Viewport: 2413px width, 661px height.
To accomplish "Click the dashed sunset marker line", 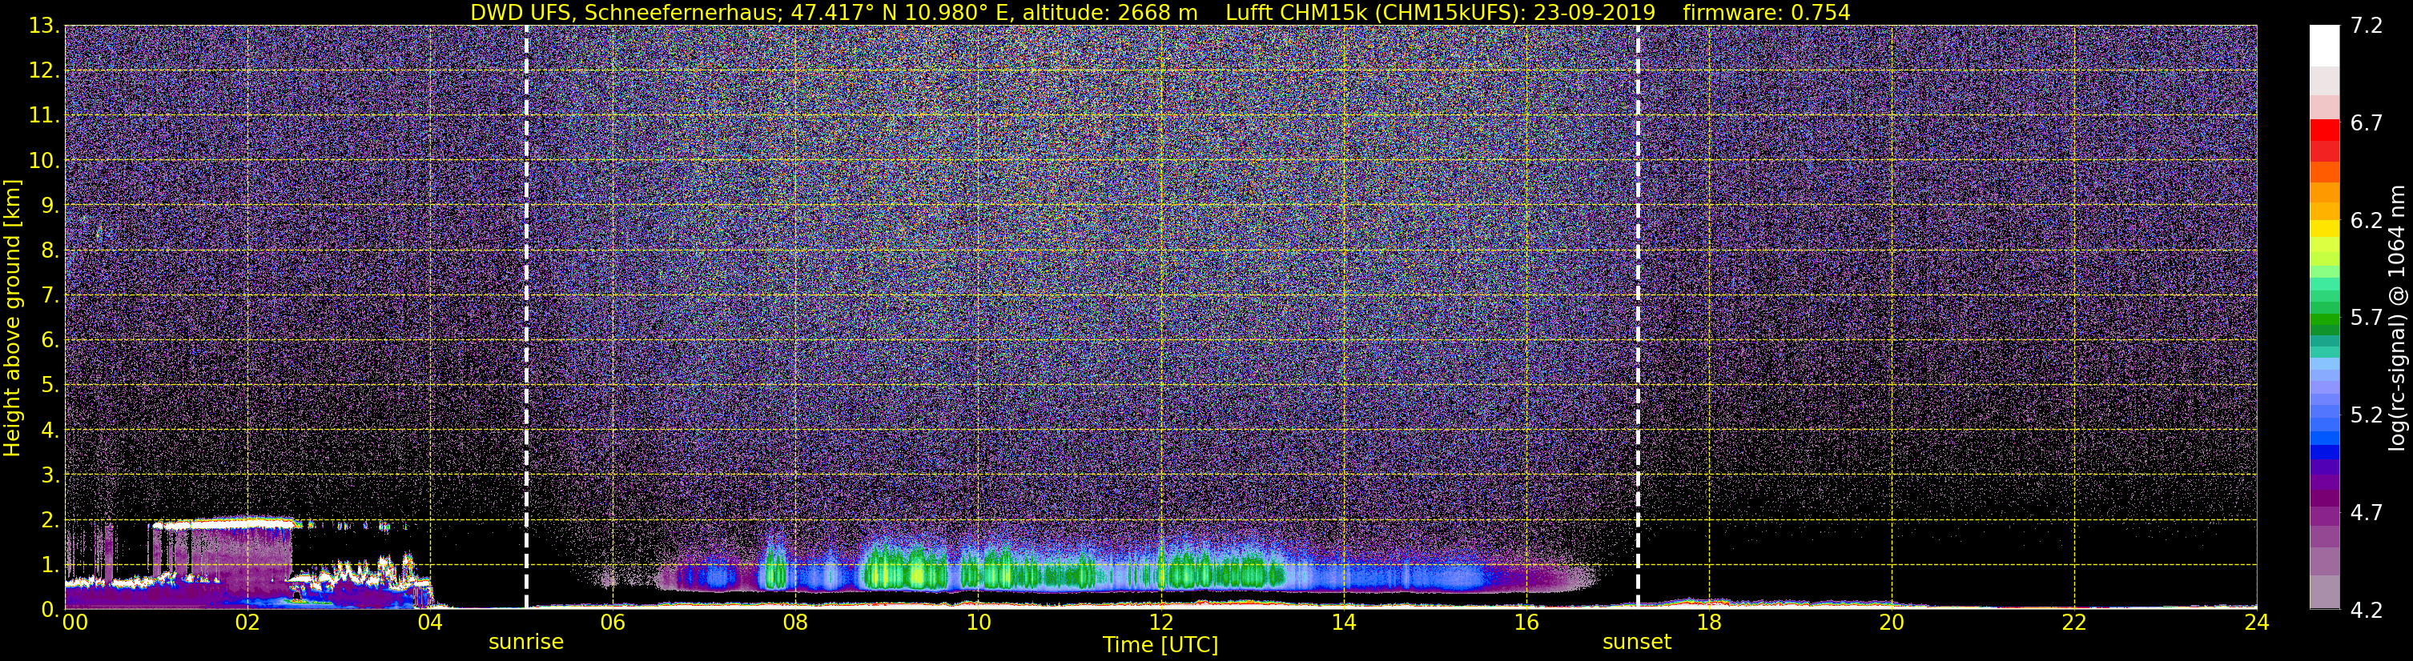I will [x=1638, y=318].
